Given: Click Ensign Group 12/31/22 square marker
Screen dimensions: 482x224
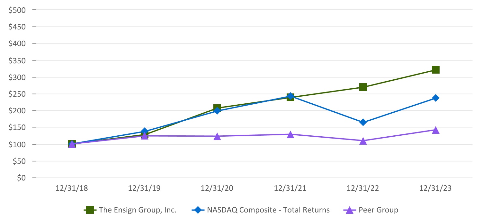Looking at the screenshot, I should click(x=363, y=87).
